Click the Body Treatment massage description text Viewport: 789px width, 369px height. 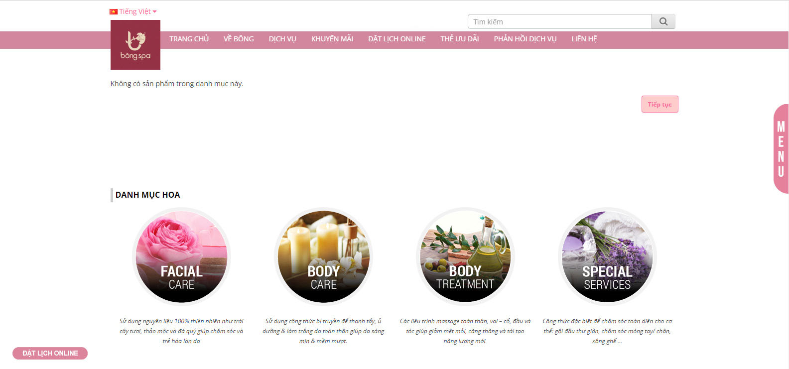465,331
